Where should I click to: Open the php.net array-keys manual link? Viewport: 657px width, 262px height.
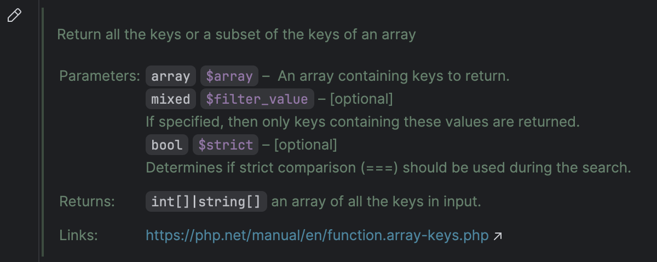click(x=317, y=236)
